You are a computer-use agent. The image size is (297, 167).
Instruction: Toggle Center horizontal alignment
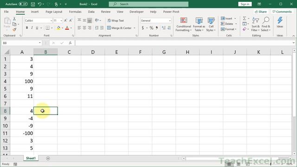click(84, 28)
